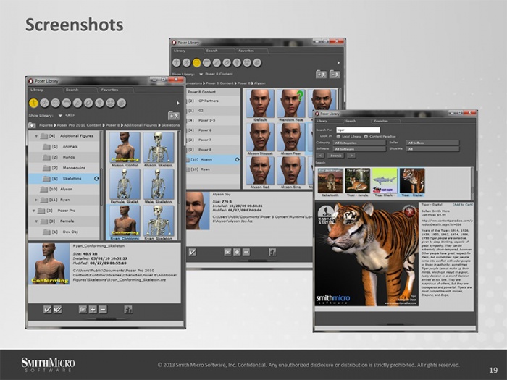Select yellow Face category icon in middle Alyson window
This screenshot has width=507, height=380.
196,63
